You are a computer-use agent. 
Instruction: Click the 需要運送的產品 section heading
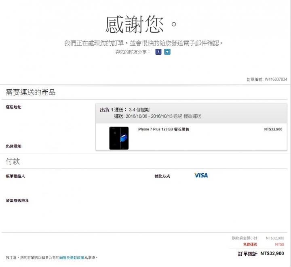pos(31,93)
